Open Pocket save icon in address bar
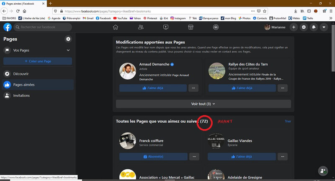This screenshot has height=181, width=335. (259, 11)
